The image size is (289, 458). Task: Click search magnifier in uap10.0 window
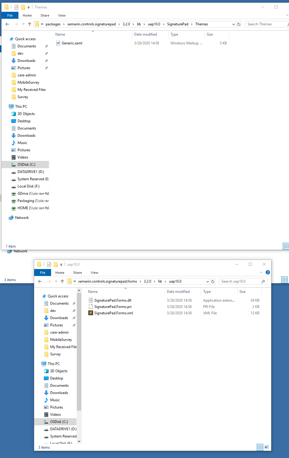tap(263, 281)
